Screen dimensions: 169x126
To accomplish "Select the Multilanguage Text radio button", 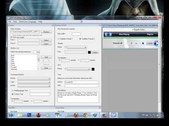I will coord(12,91).
